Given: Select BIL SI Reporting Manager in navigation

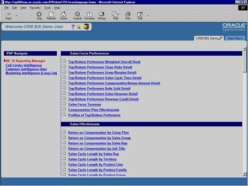Looking at the screenshot, I should click(x=25, y=61).
